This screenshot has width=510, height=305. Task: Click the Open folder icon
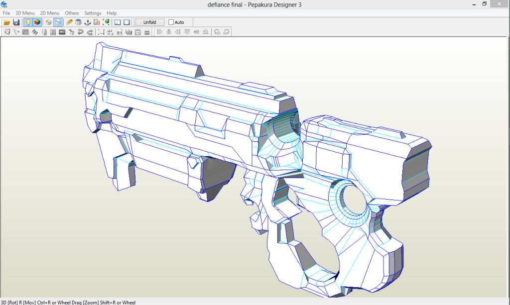coord(7,22)
